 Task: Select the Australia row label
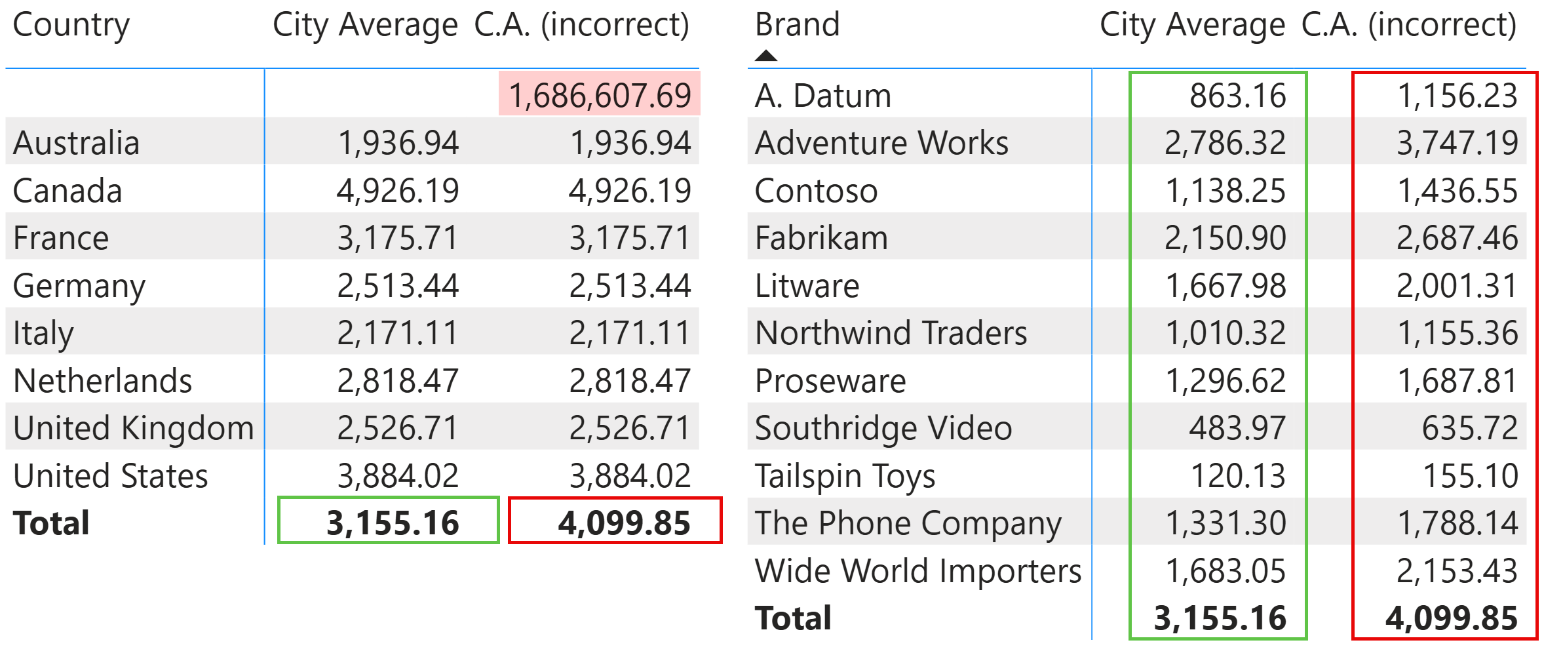pyautogui.click(x=76, y=143)
